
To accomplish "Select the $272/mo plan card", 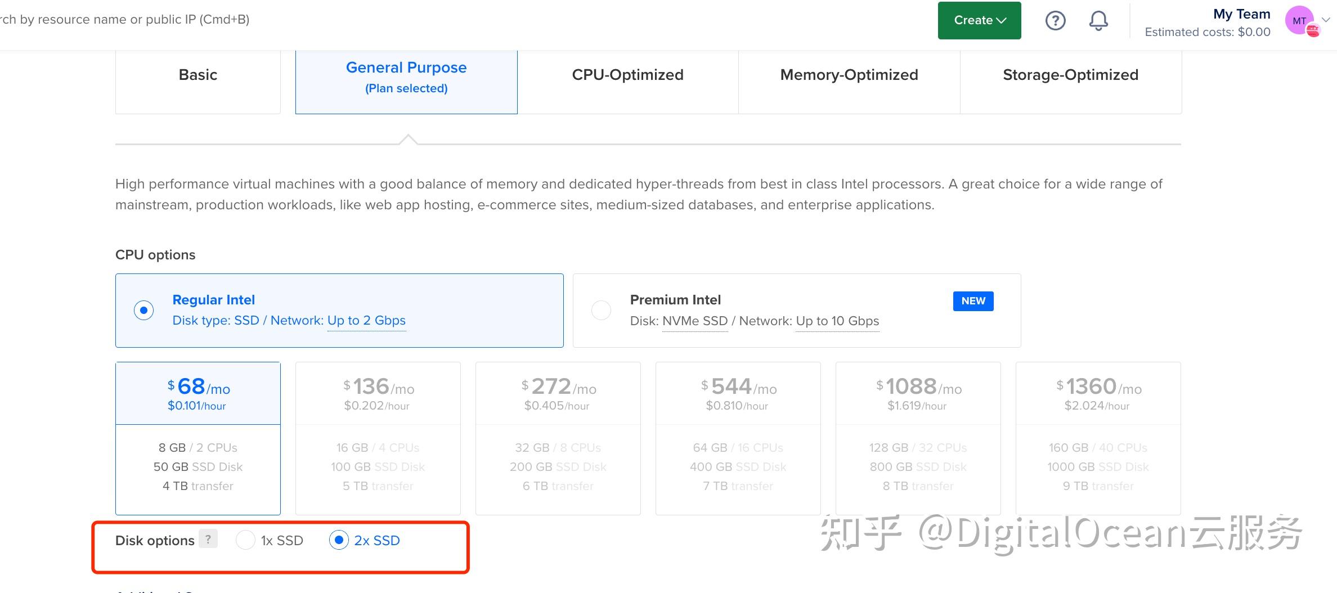I will (558, 437).
